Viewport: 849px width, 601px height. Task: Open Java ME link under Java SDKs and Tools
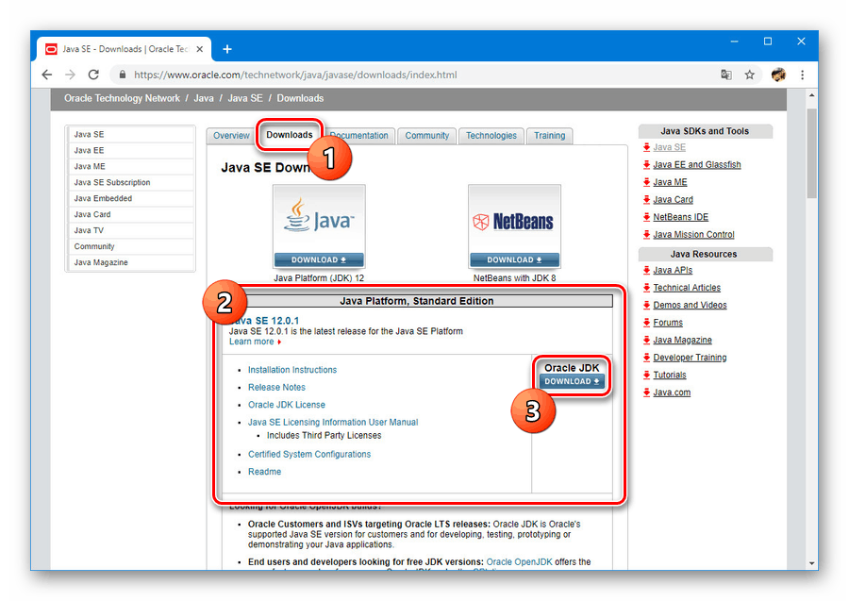click(x=670, y=182)
